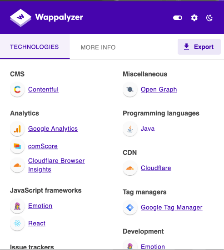Click the Cloudflare CDN cloud icon
This screenshot has height=250, width=224.
click(130, 168)
